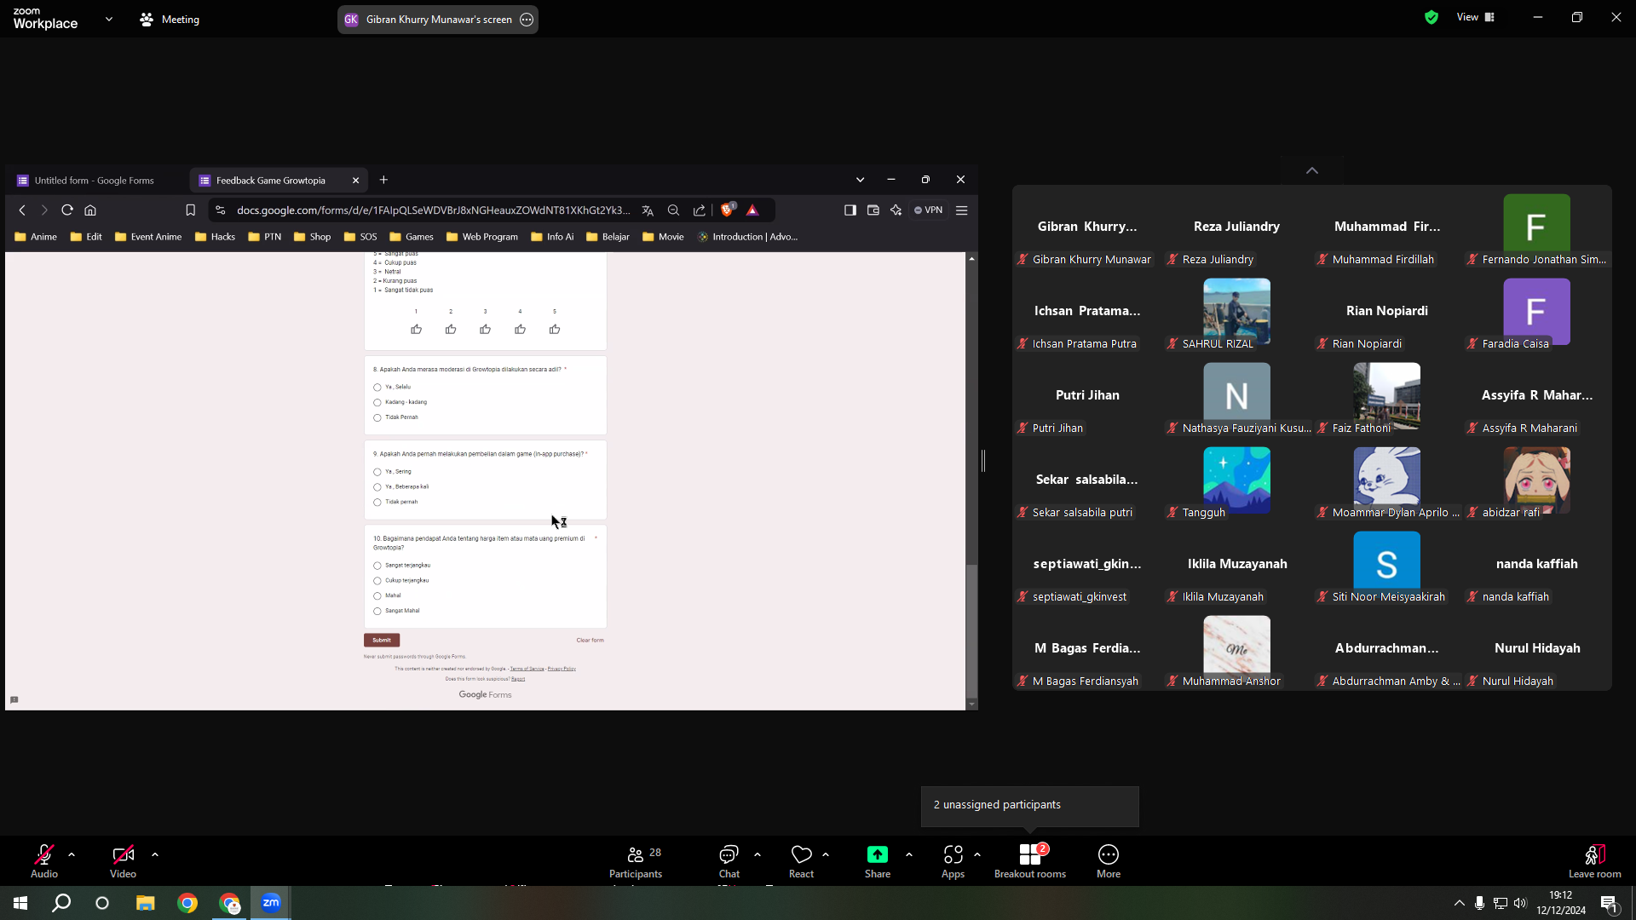1636x920 pixels.
Task: Expand audio settings caret next to Audio
Action: 72,854
